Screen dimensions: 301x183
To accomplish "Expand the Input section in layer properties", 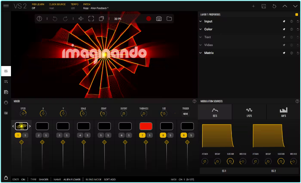I will tap(201, 22).
